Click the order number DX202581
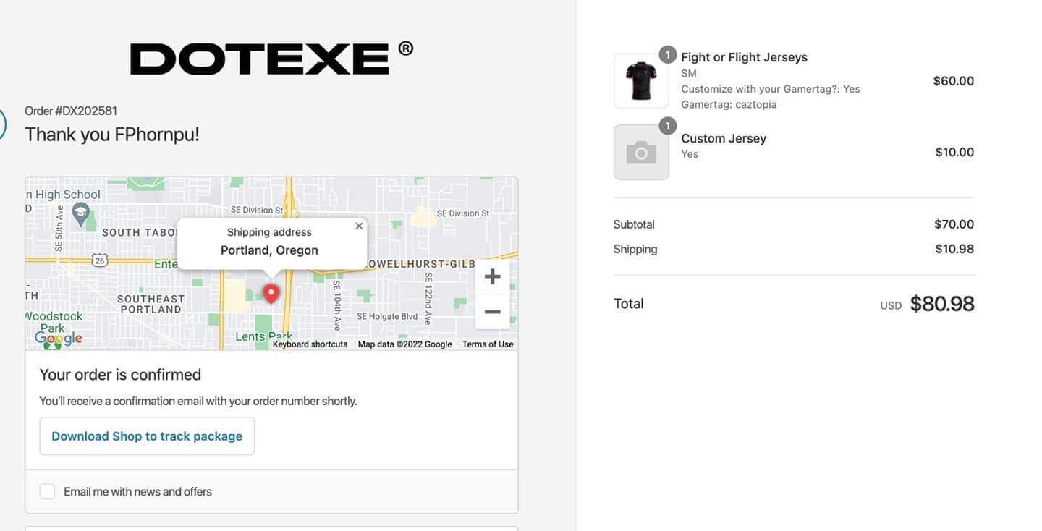This screenshot has height=531, width=1042. [71, 111]
